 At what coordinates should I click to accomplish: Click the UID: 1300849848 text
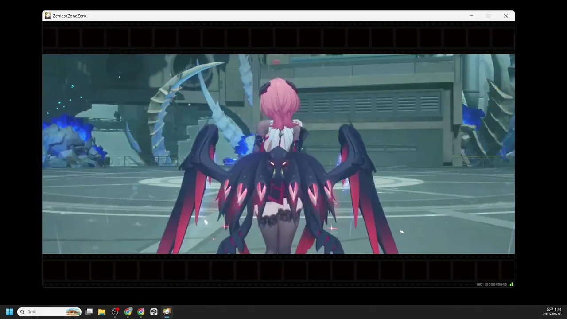[492, 284]
